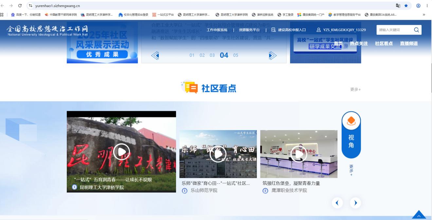432x220 pixels.
Task: Click the school icon beside 鹰潭职业技术学院
Action: pos(265,191)
